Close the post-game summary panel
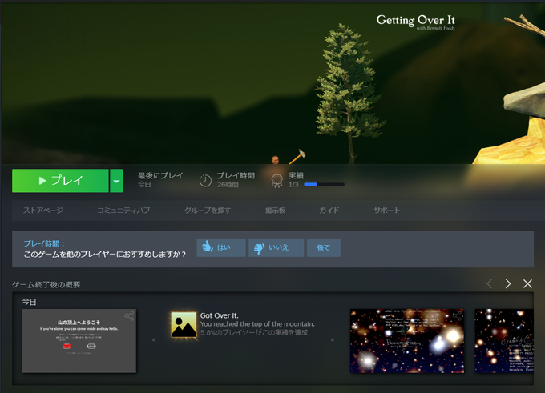The height and width of the screenshot is (393, 545). pyautogui.click(x=527, y=283)
